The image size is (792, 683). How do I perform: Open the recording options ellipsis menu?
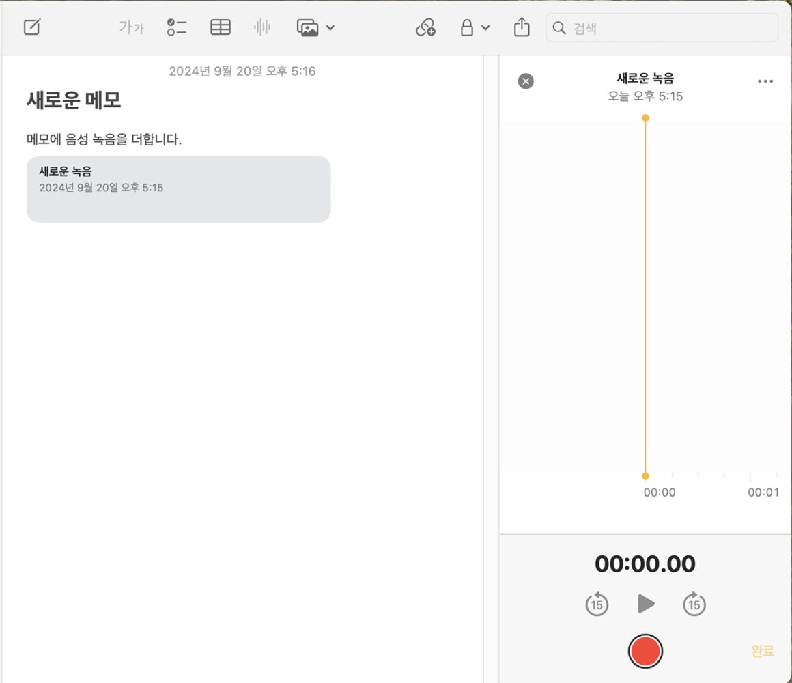765,81
